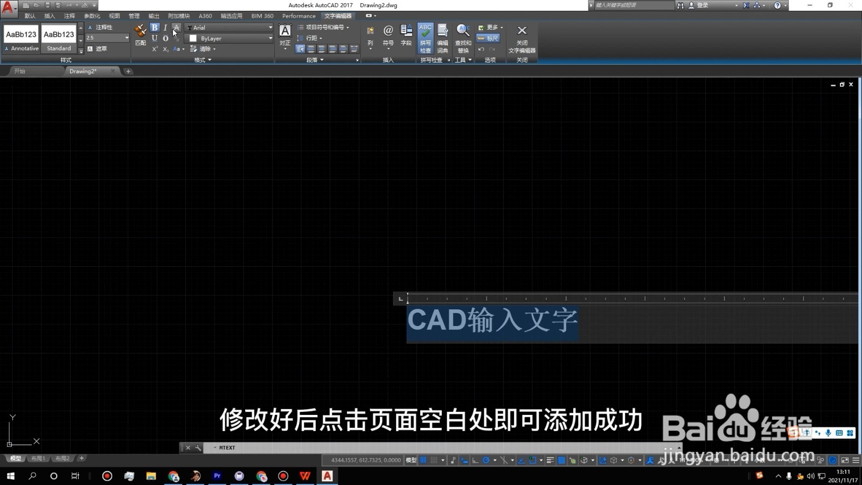The height and width of the screenshot is (485, 862).
Task: Click the Sign In (登录) button
Action: pos(703,5)
